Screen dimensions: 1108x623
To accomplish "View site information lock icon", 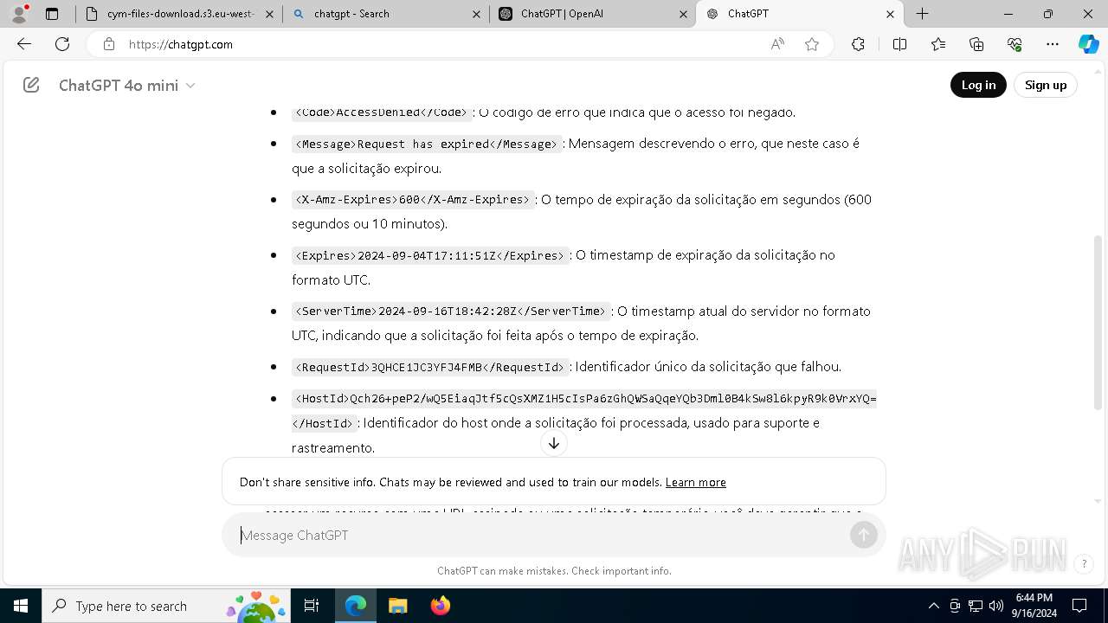I will pyautogui.click(x=108, y=44).
